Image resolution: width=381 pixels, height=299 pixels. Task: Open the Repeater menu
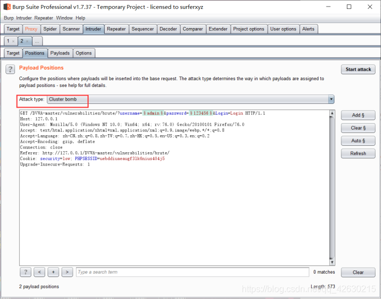43,18
